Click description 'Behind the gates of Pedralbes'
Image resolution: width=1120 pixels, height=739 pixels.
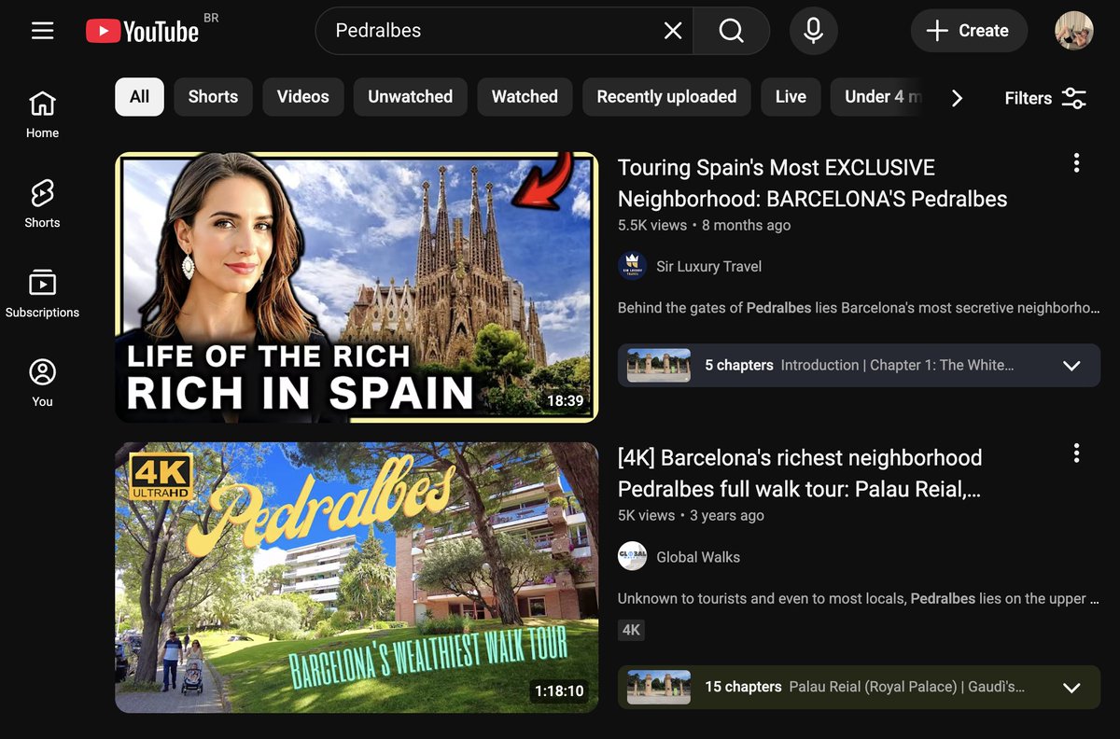click(859, 308)
